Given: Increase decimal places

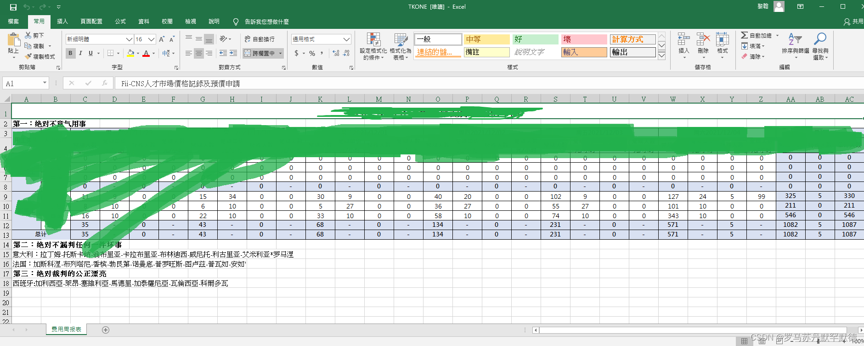Looking at the screenshot, I should point(336,53).
